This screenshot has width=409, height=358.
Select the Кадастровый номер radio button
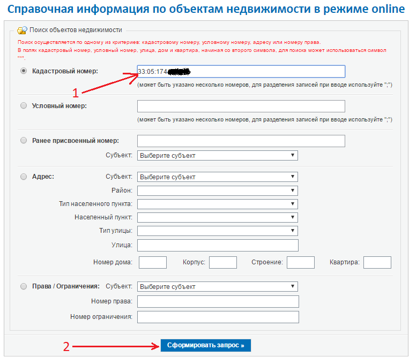point(24,71)
